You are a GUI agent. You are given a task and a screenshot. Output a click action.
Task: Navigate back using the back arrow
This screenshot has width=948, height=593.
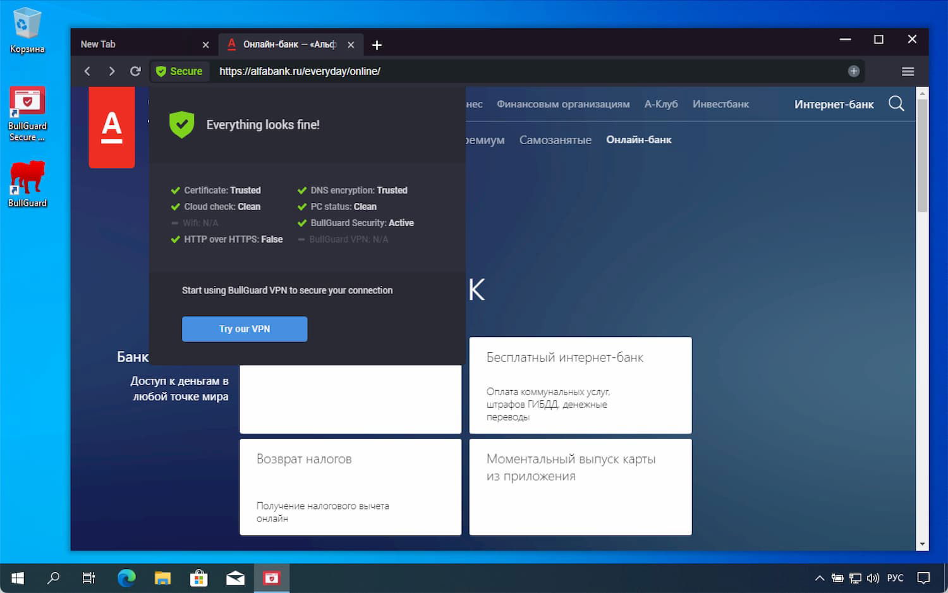click(x=87, y=71)
